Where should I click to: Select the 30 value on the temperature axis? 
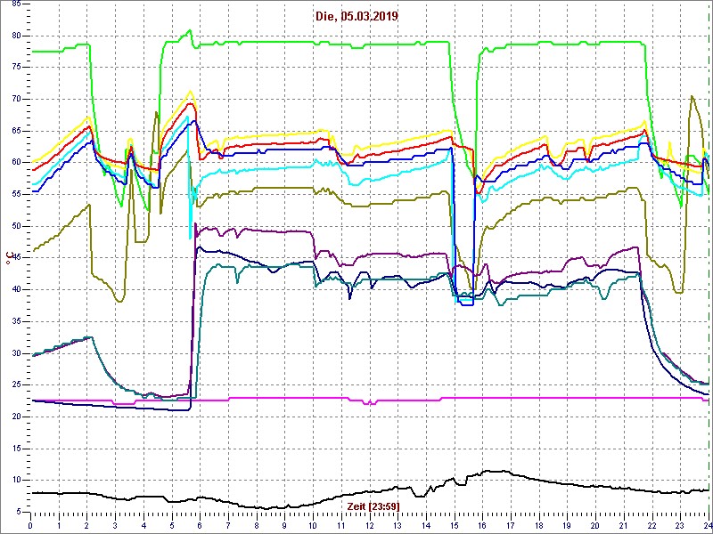[15, 353]
